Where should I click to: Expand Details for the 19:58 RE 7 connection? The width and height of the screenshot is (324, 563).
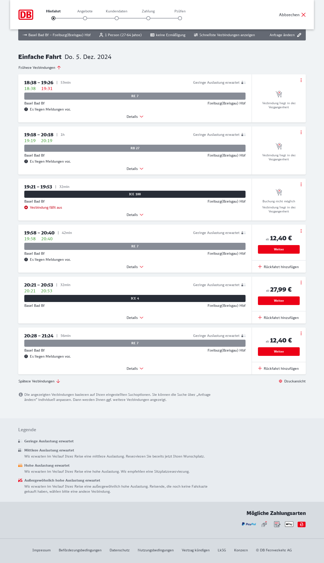pyautogui.click(x=135, y=267)
